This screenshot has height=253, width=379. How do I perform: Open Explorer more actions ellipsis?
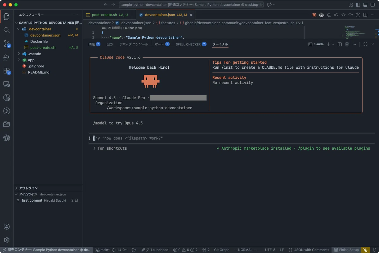pyautogui.click(x=76, y=15)
